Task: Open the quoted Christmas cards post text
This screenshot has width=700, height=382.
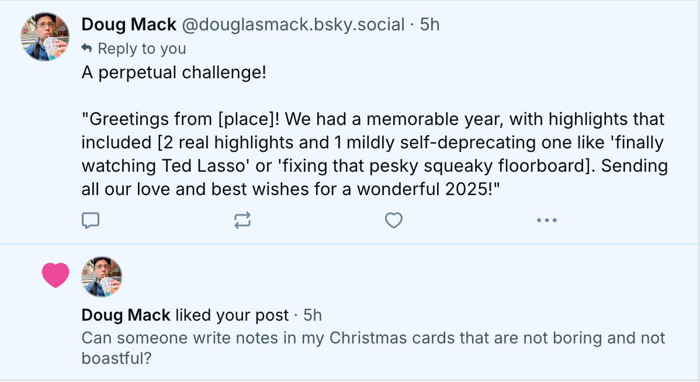Action: click(373, 338)
